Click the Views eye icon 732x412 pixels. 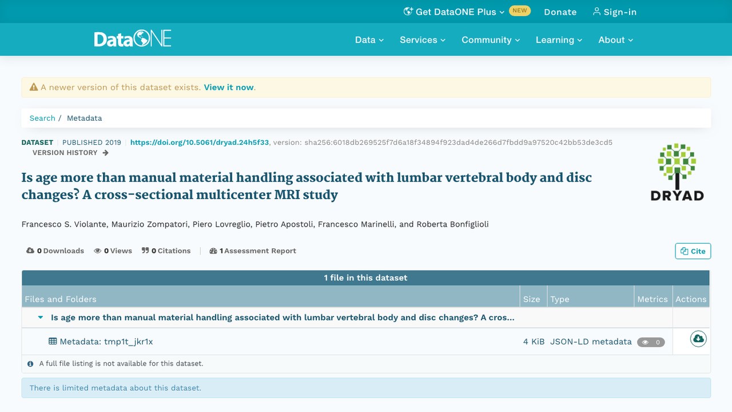pos(98,251)
